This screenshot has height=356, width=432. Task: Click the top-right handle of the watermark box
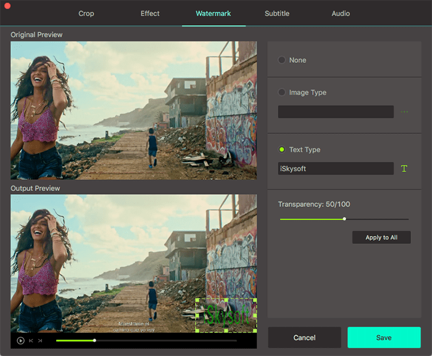[254, 301]
